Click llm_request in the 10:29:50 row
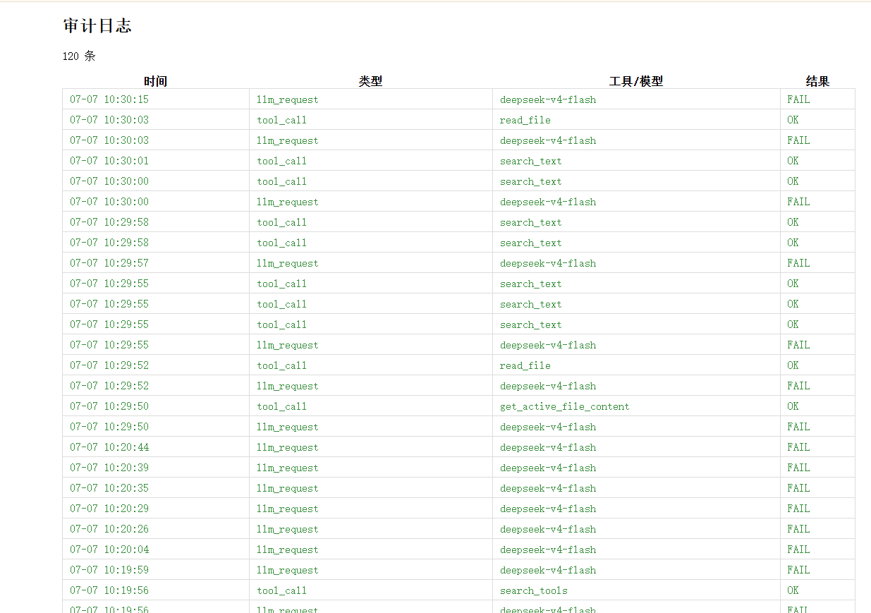Viewport: 871px width, 613px height. point(288,427)
